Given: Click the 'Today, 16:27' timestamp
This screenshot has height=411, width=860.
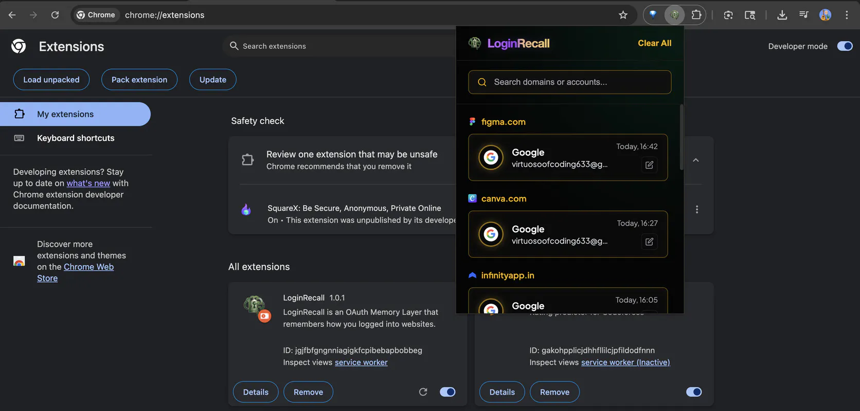Looking at the screenshot, I should tap(637, 223).
